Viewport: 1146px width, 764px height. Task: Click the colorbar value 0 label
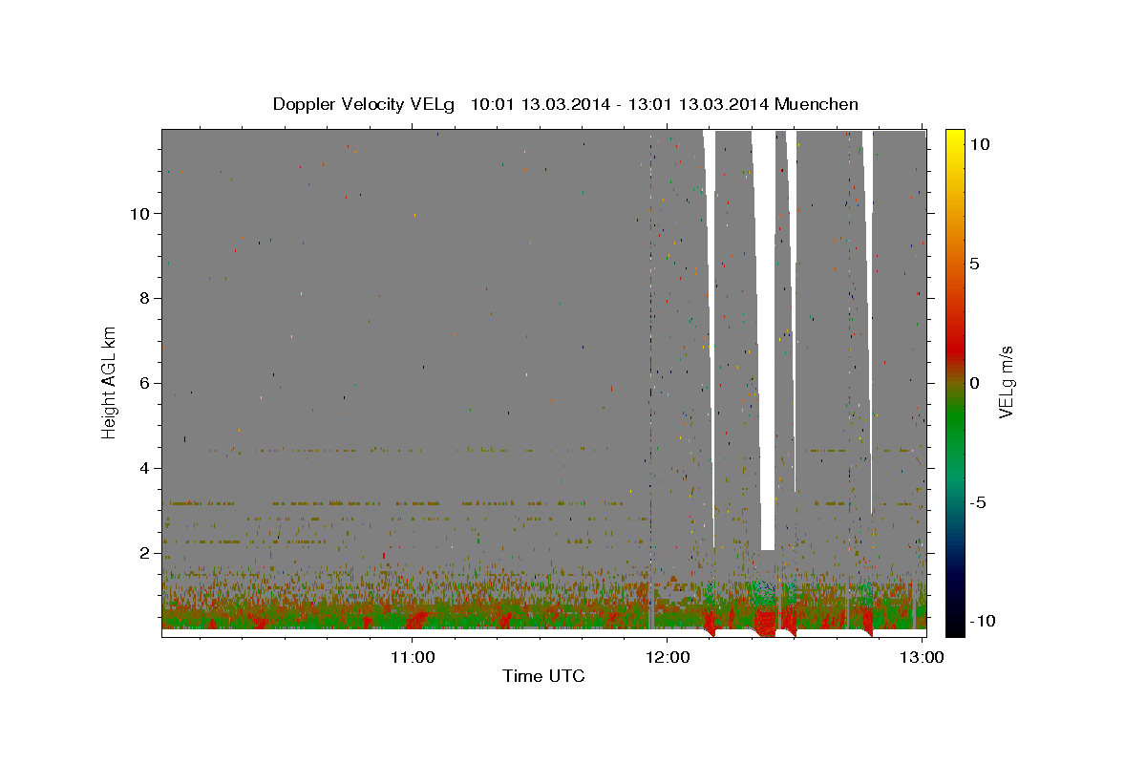click(x=974, y=382)
